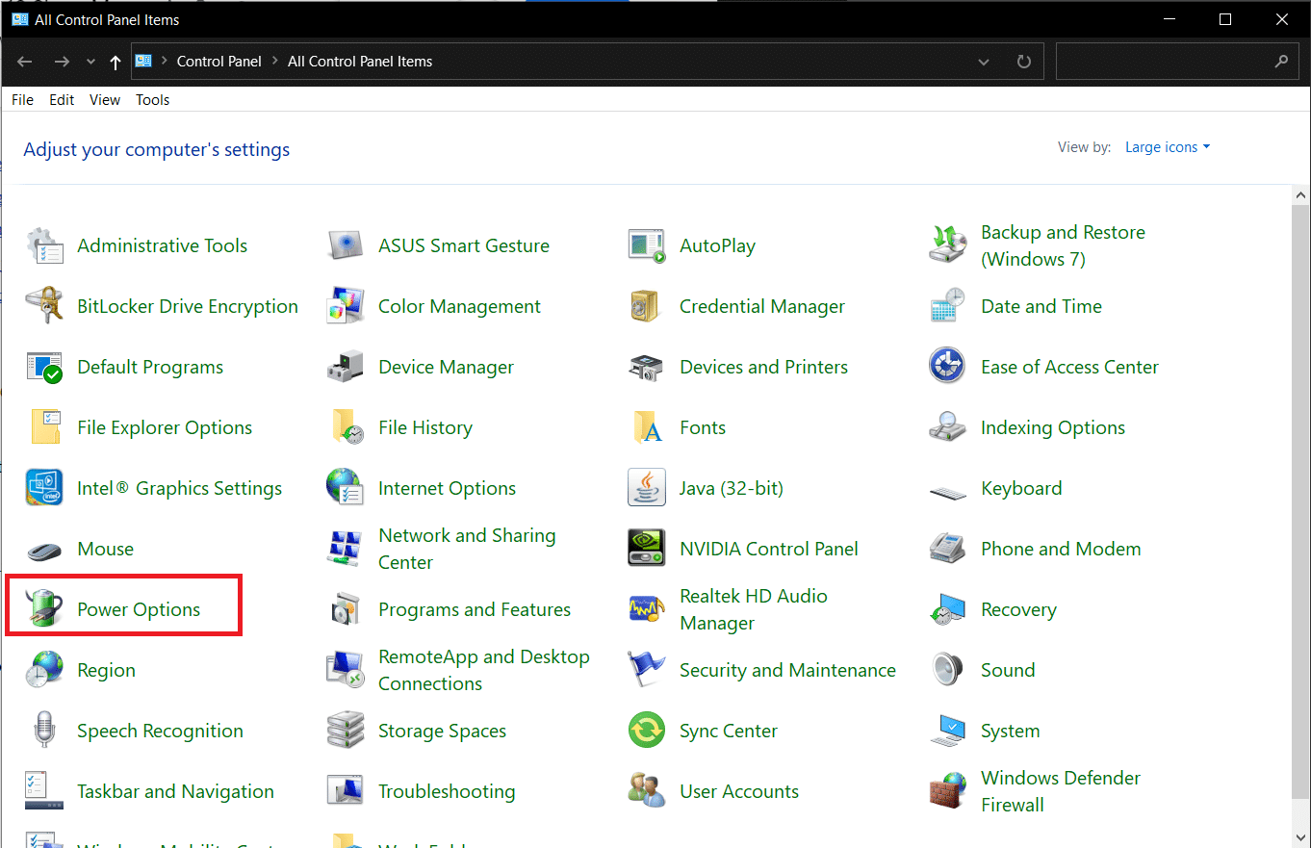Open the Device Manager link
This screenshot has height=848, width=1311.
click(446, 367)
